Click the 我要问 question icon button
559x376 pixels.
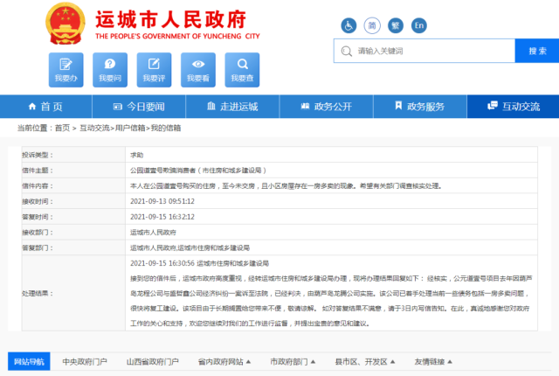coord(110,69)
